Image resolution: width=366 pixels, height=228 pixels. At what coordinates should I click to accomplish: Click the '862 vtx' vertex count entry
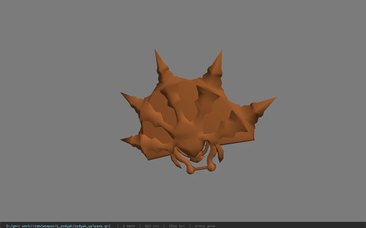coord(152,226)
